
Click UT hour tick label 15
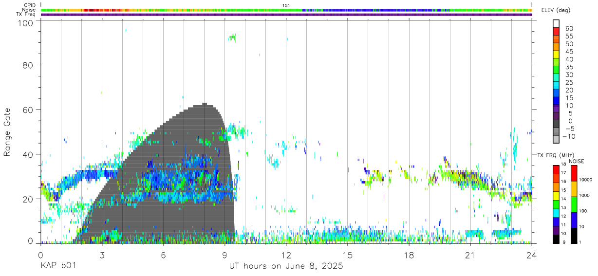(x=348, y=255)
